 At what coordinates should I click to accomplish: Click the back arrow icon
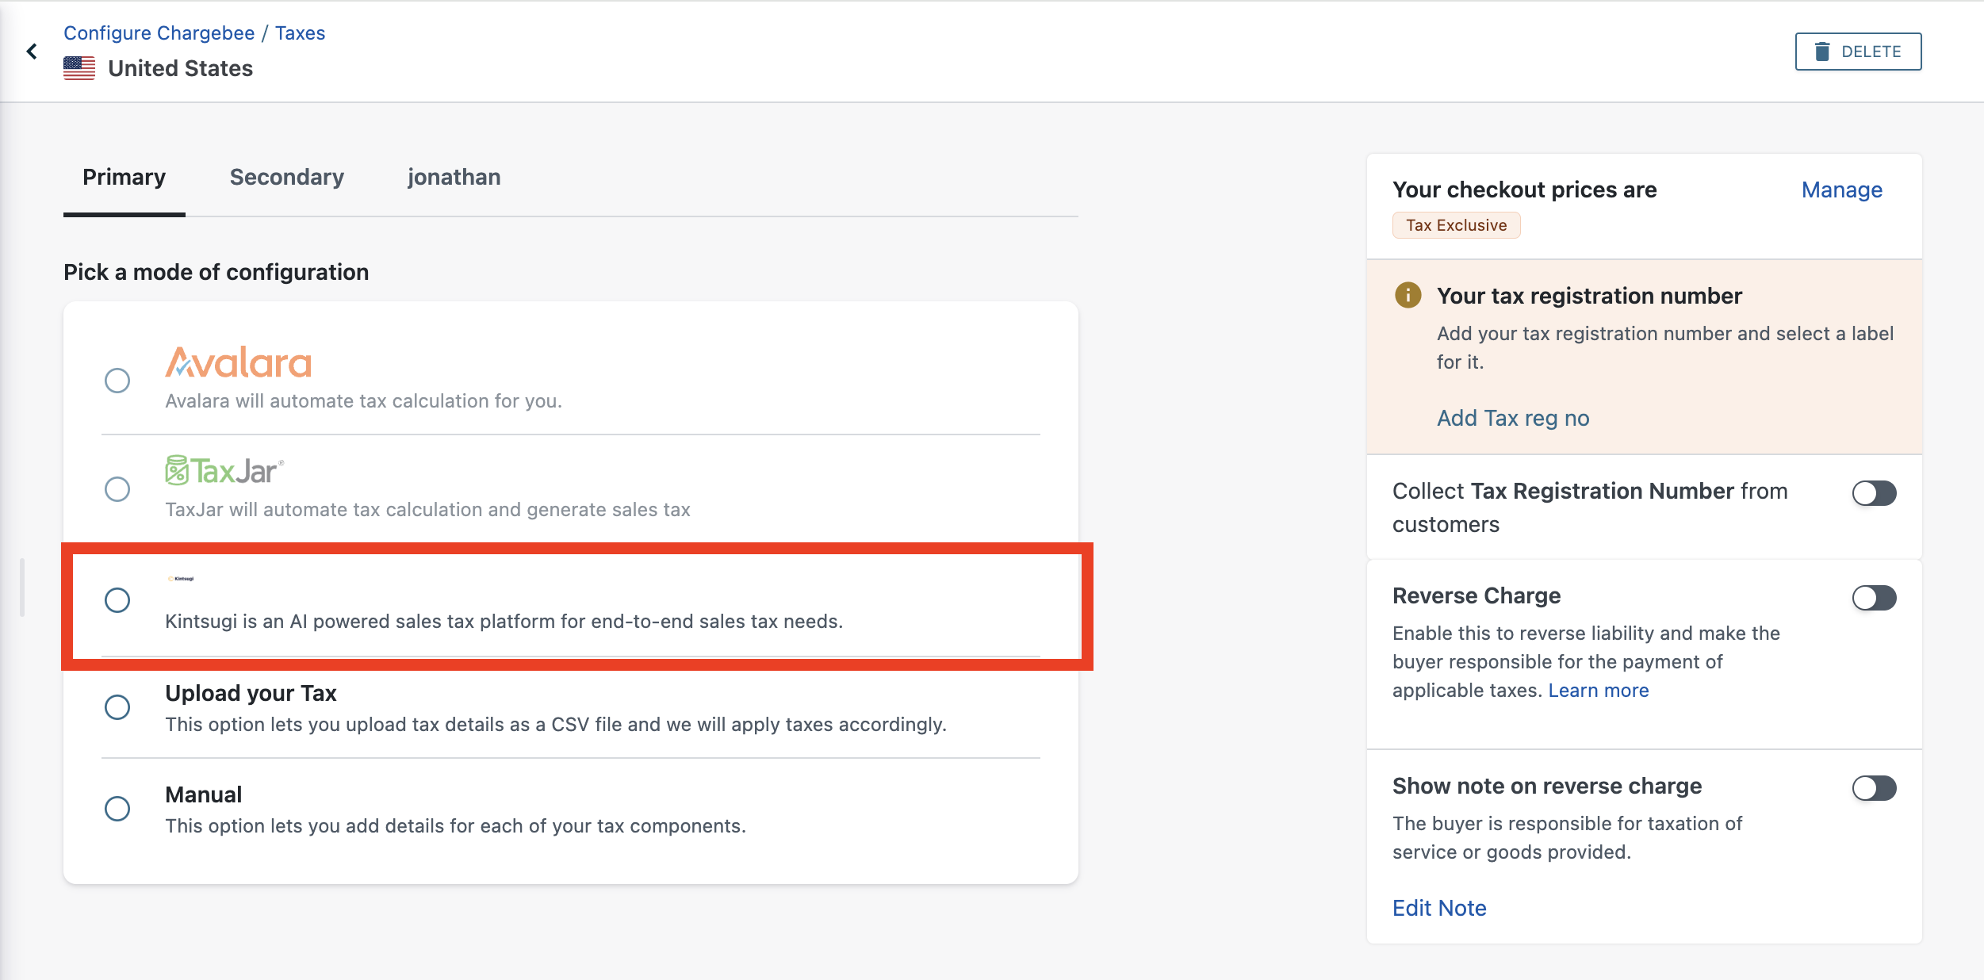tap(32, 52)
